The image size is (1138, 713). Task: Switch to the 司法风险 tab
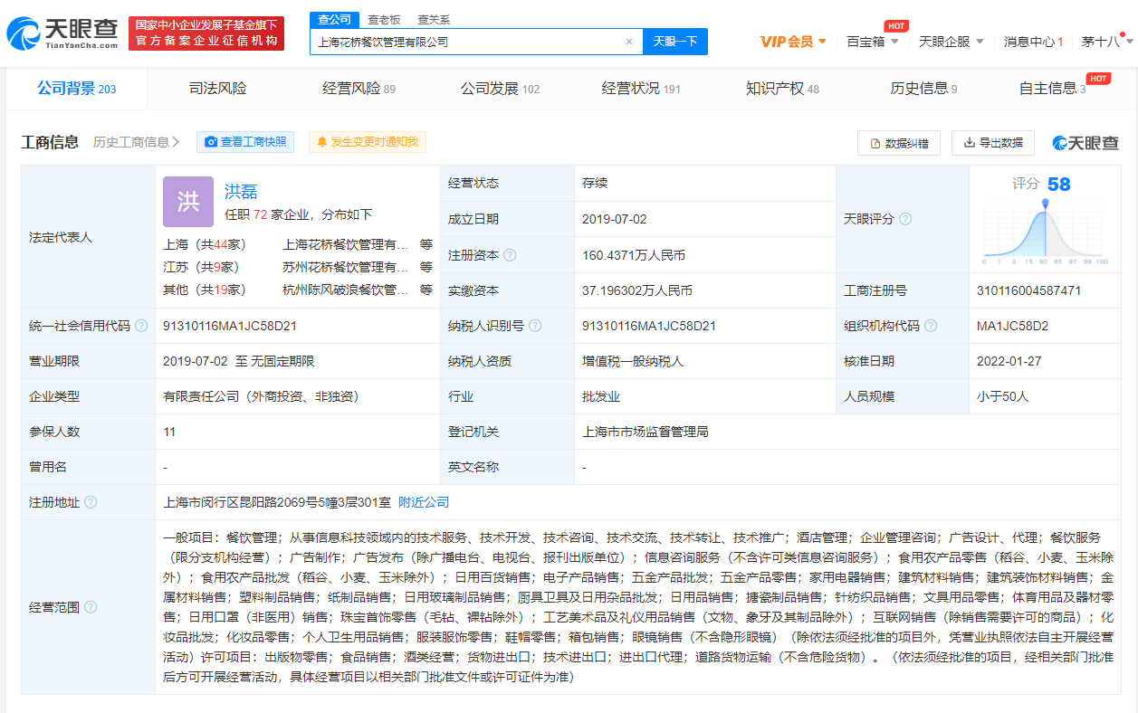pos(217,89)
